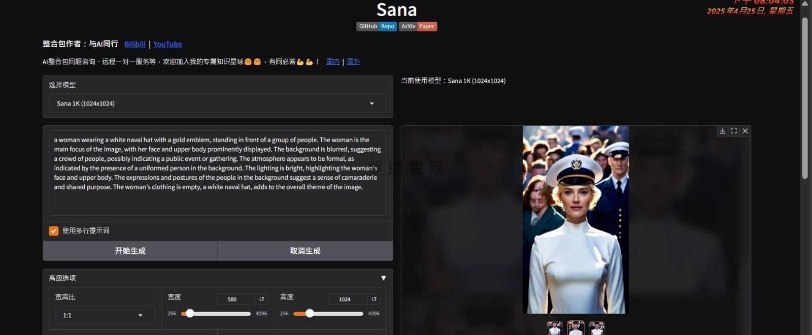View the generated image fullscreen
Viewport: 812px width, 335px height.
coord(734,131)
